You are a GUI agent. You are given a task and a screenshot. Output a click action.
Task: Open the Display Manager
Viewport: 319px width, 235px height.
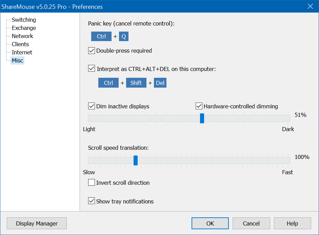pos(37,223)
